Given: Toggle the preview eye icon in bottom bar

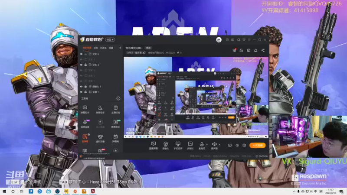Looking at the screenshot, I should (x=237, y=145).
